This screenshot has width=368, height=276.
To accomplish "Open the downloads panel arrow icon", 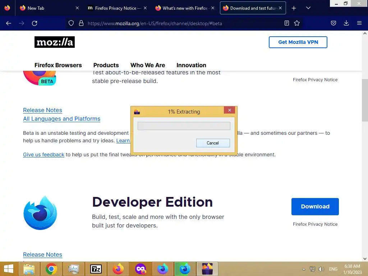I will click(346, 23).
